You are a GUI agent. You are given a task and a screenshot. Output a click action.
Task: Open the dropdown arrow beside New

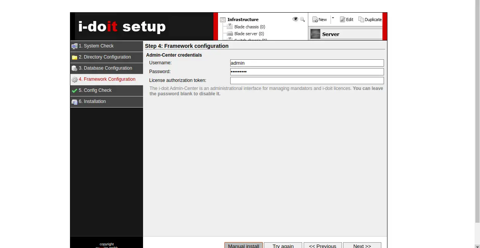click(333, 18)
